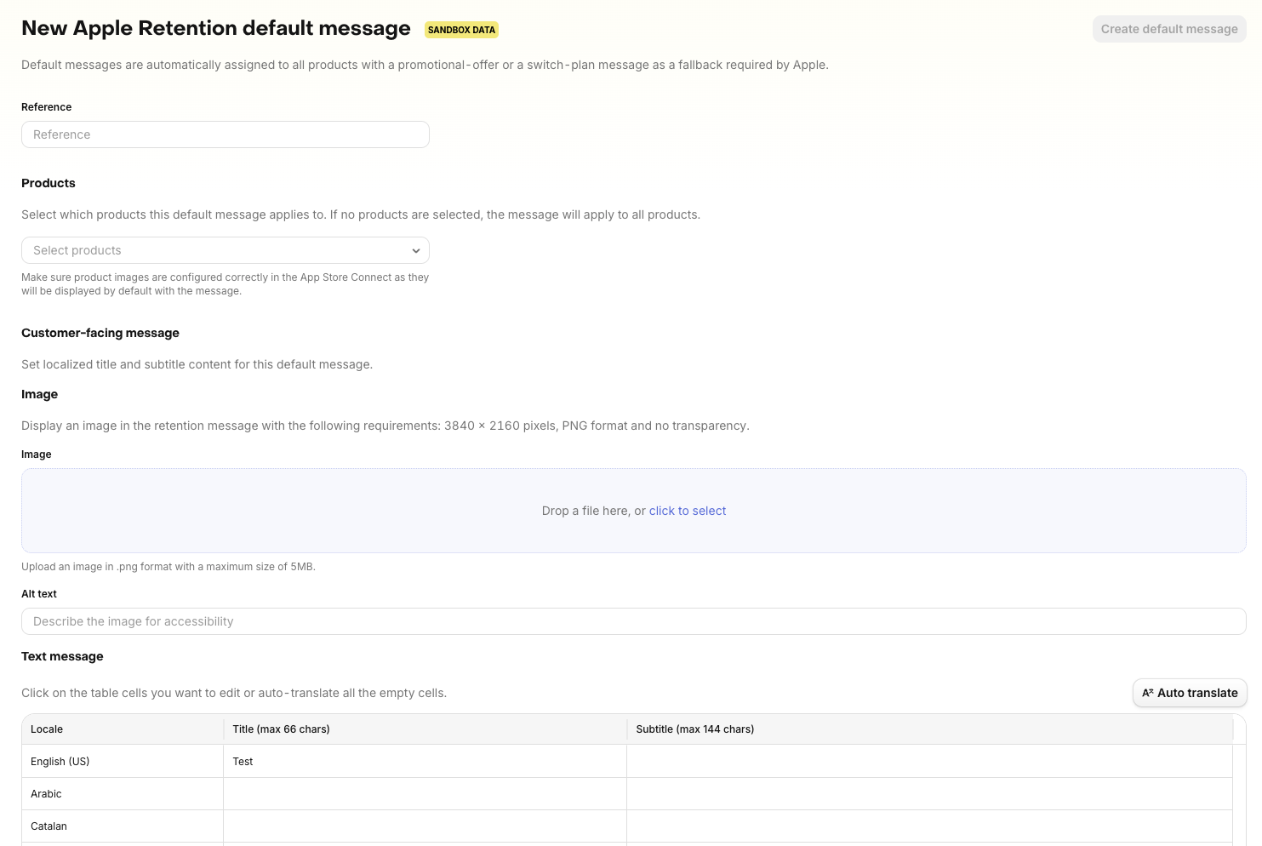Focus the Reference input field
Image resolution: width=1262 pixels, height=846 pixels.
click(x=225, y=134)
